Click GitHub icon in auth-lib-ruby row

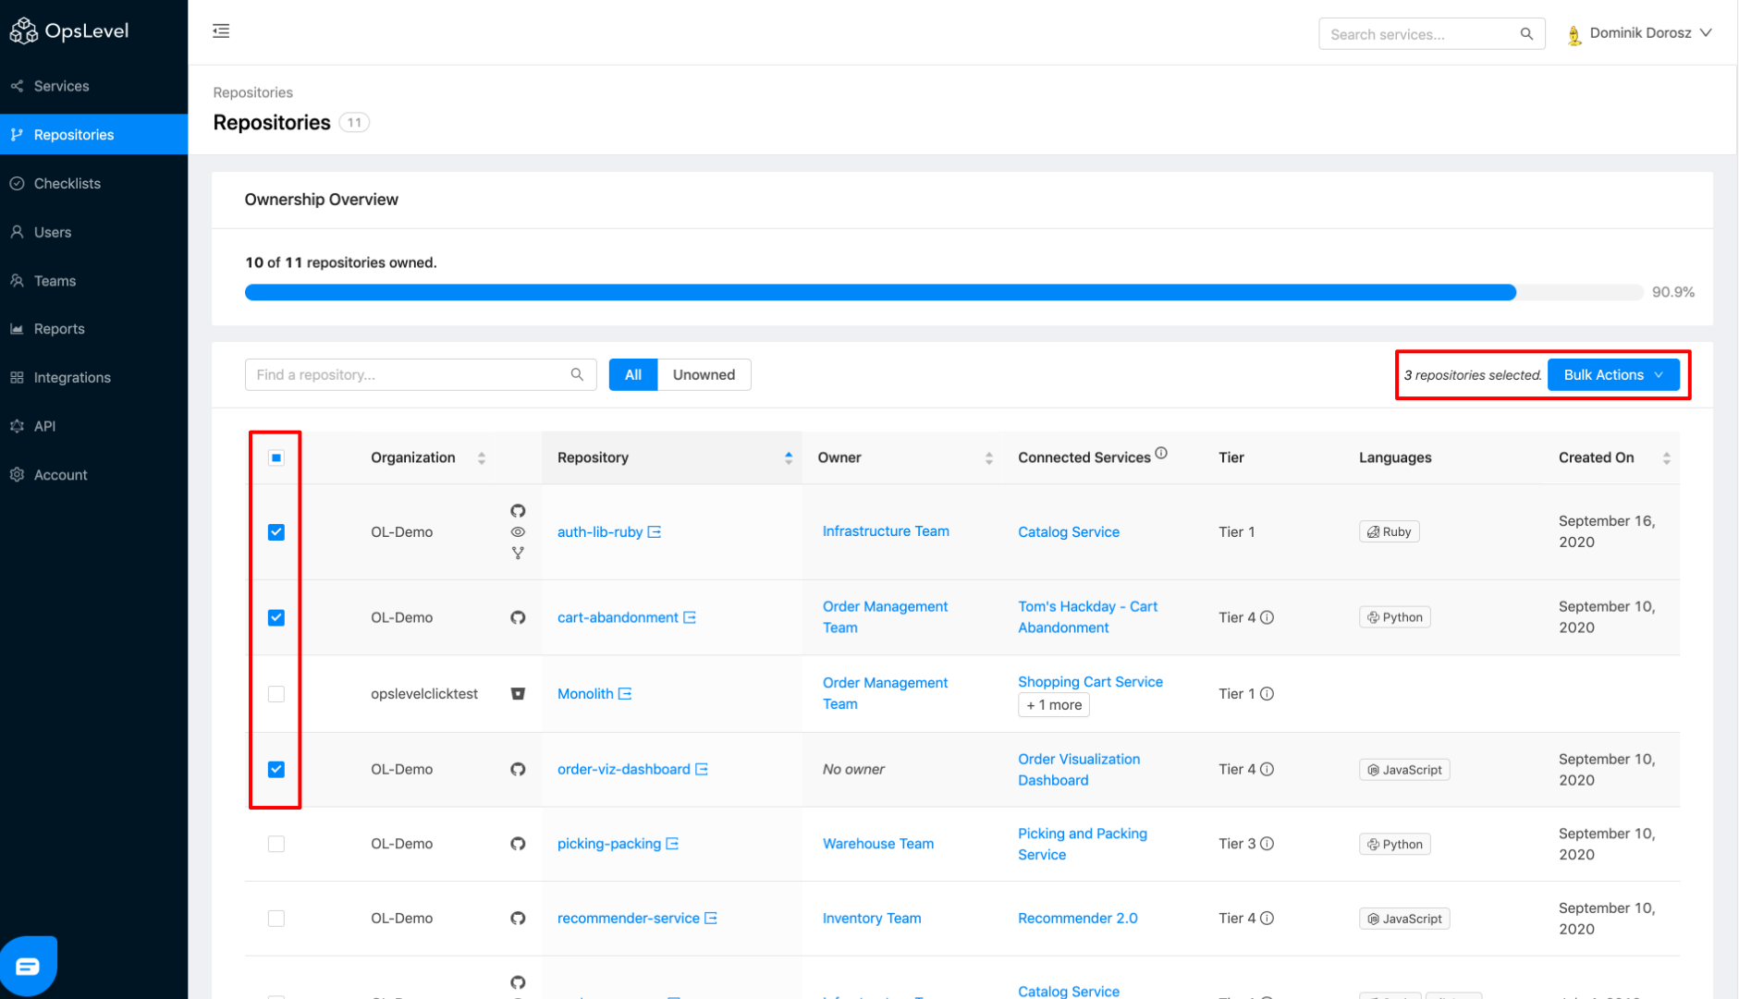(518, 511)
